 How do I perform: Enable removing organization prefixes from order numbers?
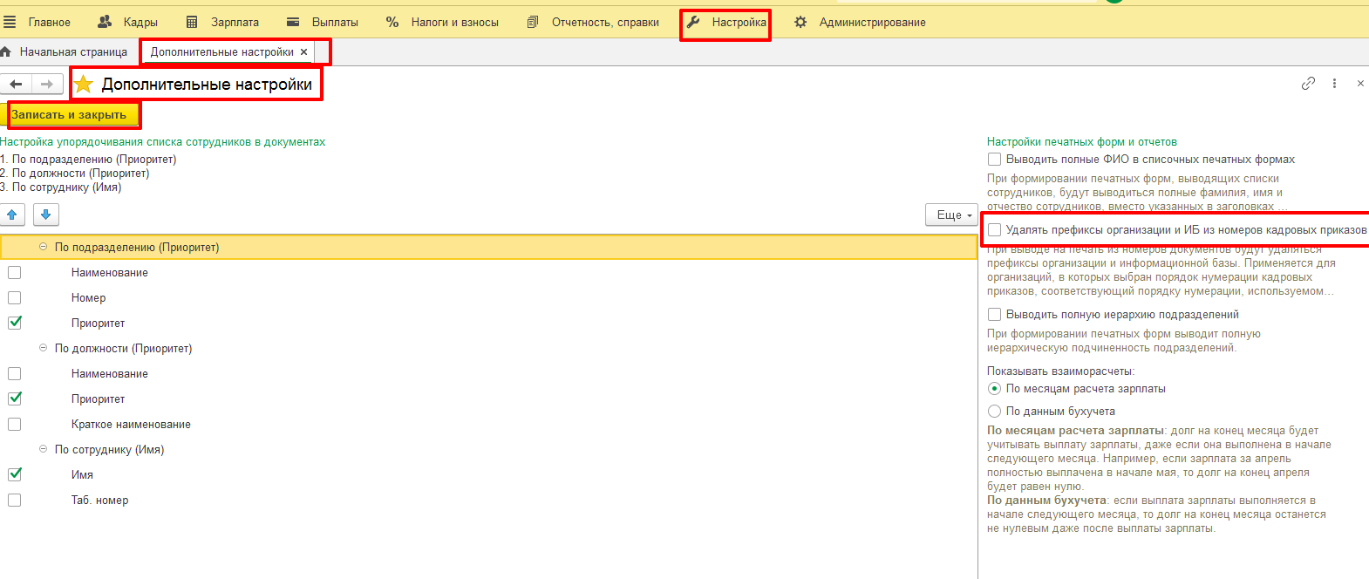click(x=994, y=230)
